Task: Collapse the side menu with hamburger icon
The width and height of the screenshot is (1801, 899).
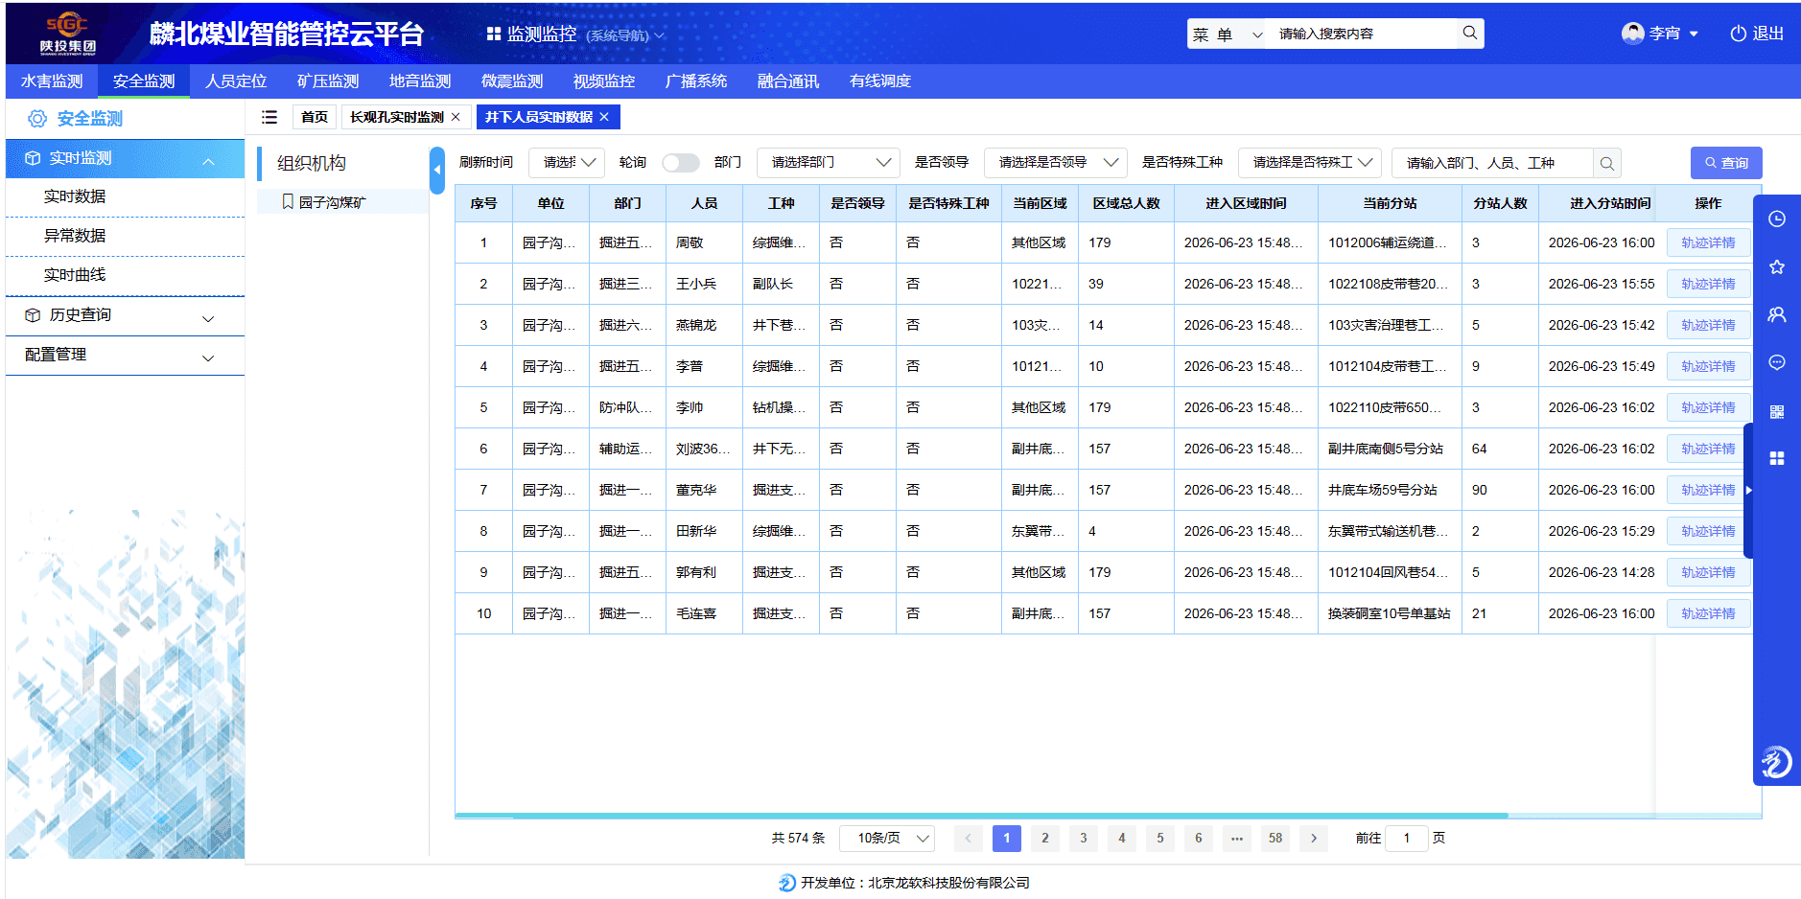Action: click(x=269, y=117)
